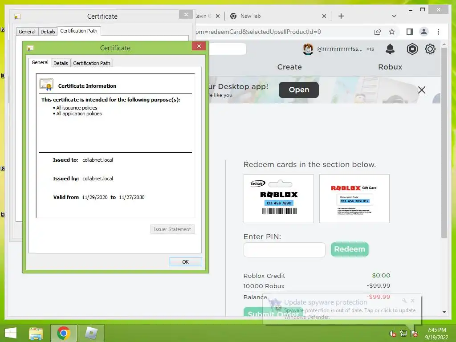The width and height of the screenshot is (456, 342).
Task: Open Chrome three-dot menu
Action: tap(438, 32)
